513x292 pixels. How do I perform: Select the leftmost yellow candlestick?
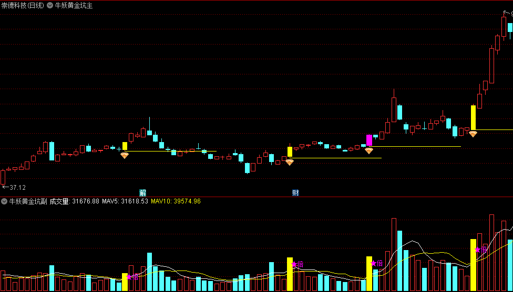coord(125,146)
